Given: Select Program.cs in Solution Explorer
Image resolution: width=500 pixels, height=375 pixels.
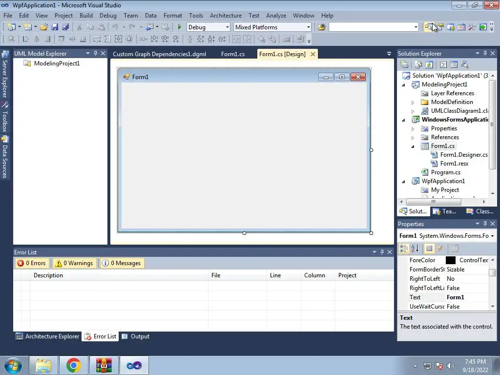Looking at the screenshot, I should [x=445, y=172].
